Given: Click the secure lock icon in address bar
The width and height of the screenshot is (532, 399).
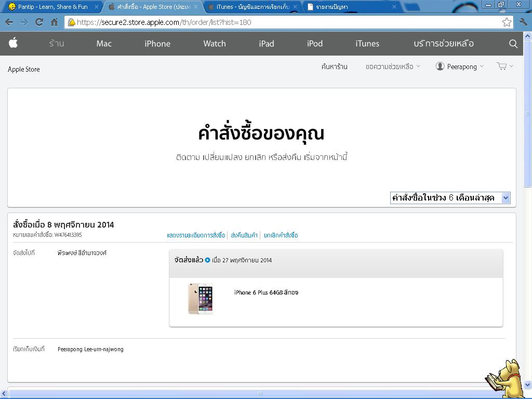Looking at the screenshot, I should (x=71, y=22).
